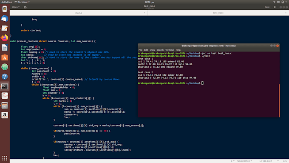
Task: Show applications grid
Action: click(x=5, y=158)
